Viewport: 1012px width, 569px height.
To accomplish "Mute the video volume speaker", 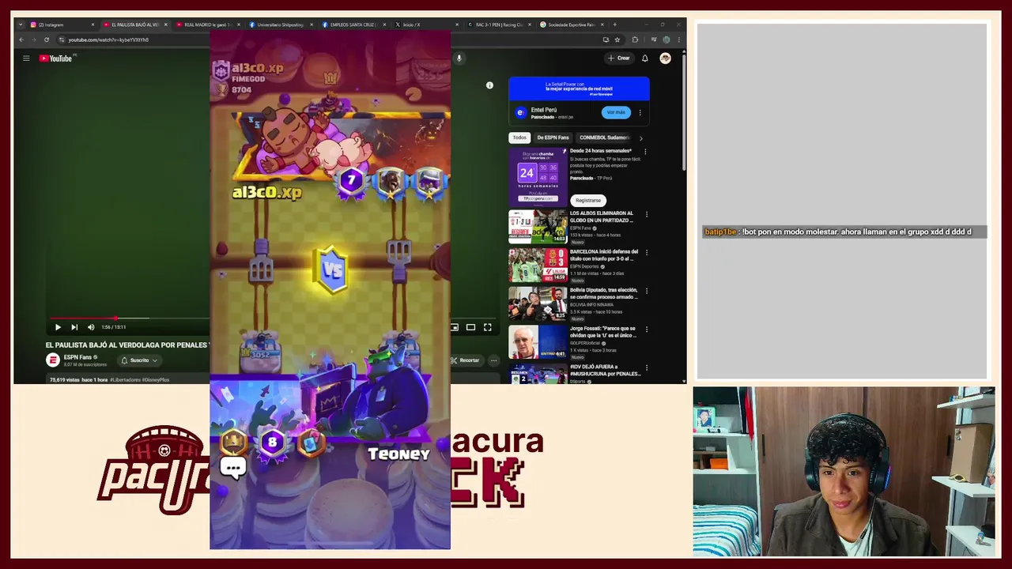I will pos(91,327).
